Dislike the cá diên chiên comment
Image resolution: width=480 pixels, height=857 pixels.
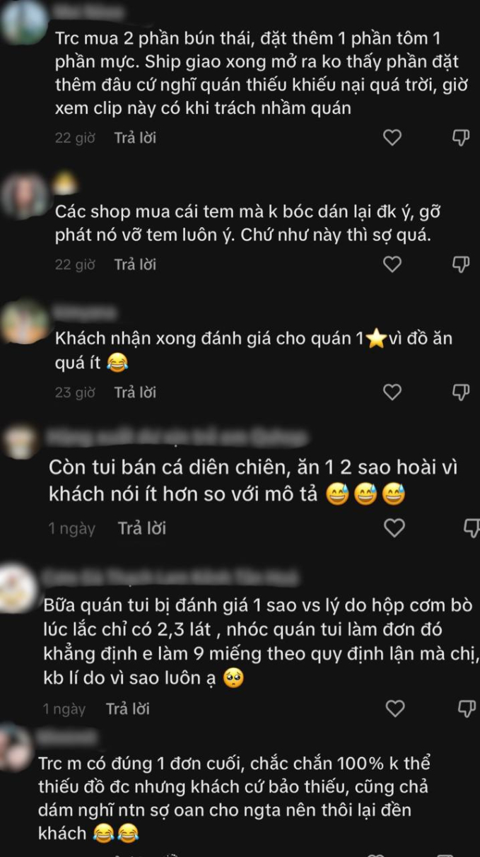[472, 527]
